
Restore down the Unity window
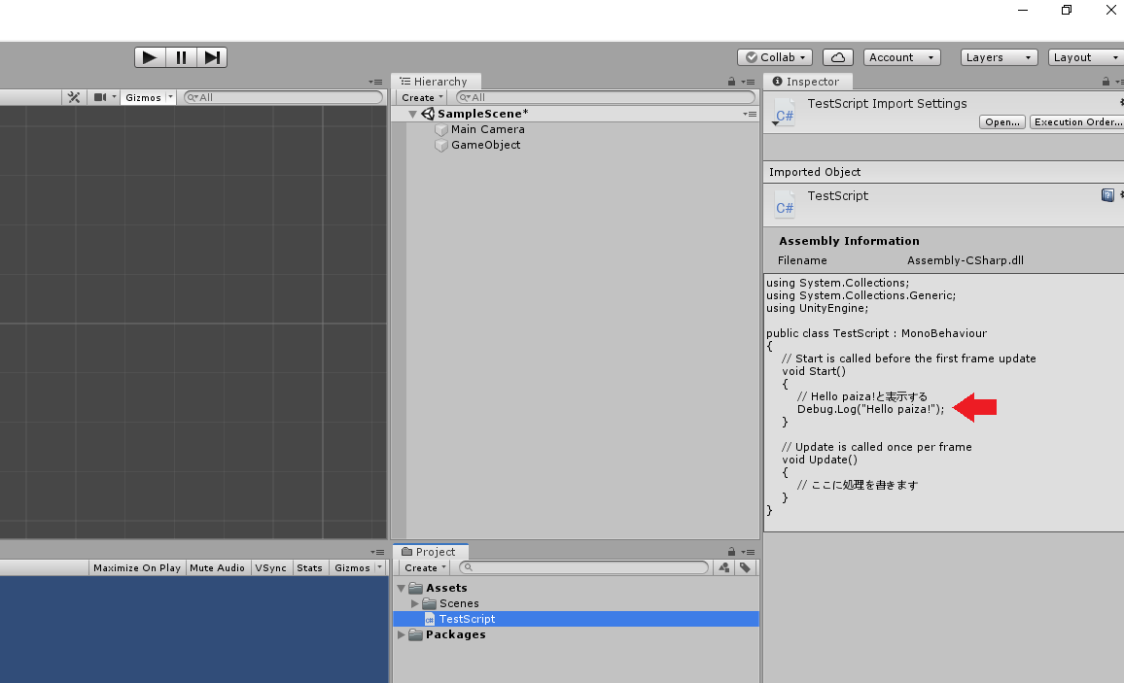[1067, 10]
